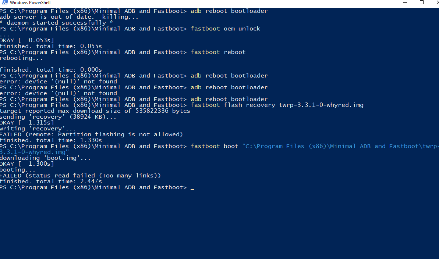This screenshot has height=259, width=439.
Task: Click the 'writing recovery' output line
Action: (x=38, y=129)
